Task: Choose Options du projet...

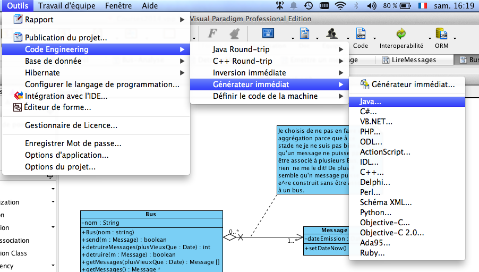Action: click(x=60, y=167)
